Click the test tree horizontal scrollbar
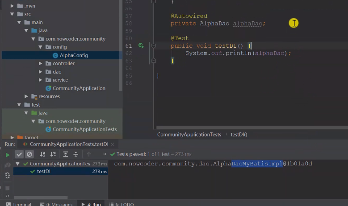This screenshot has width=348, height=206. pyautogui.click(x=41, y=198)
